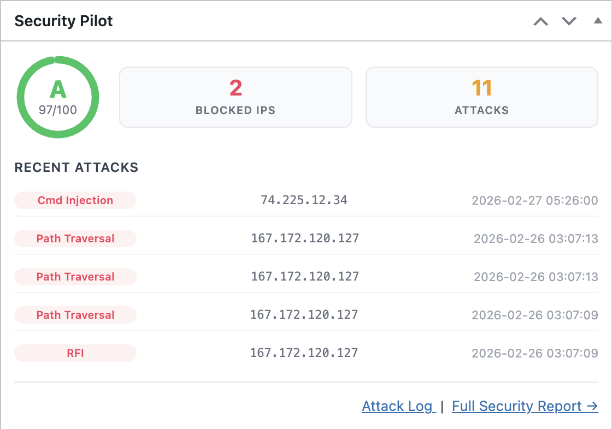Viewport: 612px width, 429px height.
Task: Click the Cmd Injection attack badge
Action: 75,200
